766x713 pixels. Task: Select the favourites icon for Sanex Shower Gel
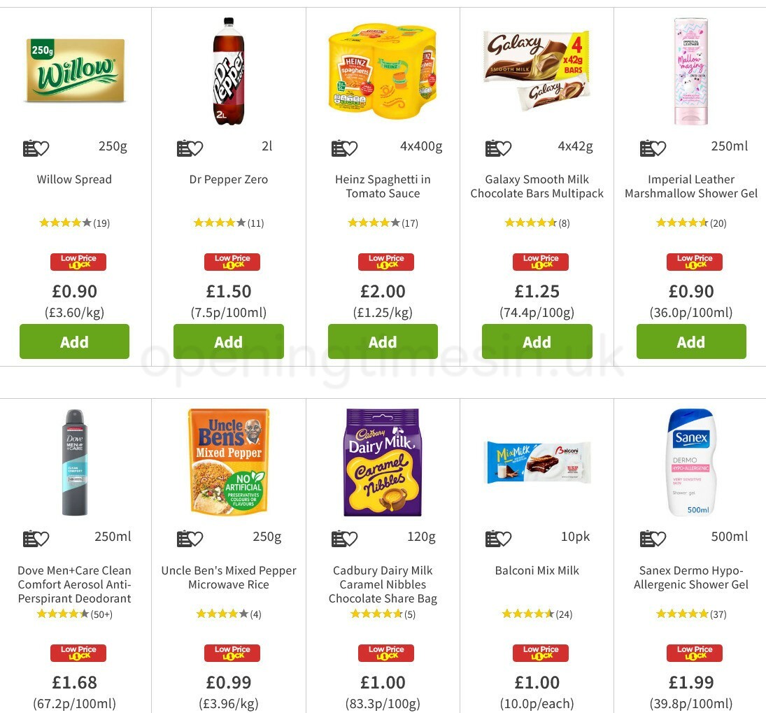tap(652, 538)
